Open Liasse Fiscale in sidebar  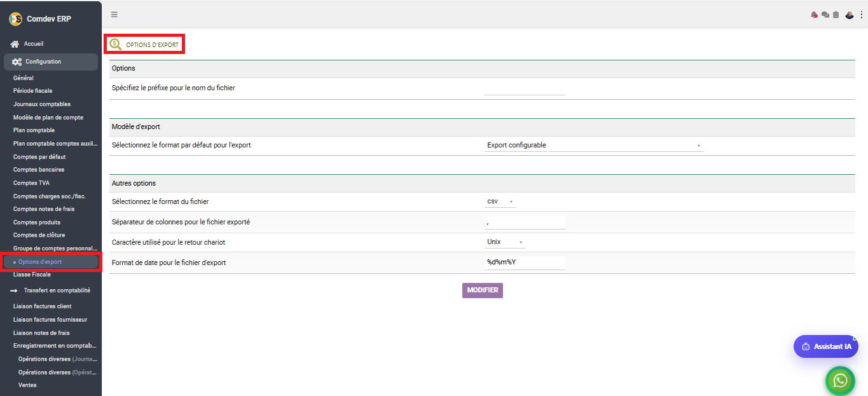(x=32, y=275)
